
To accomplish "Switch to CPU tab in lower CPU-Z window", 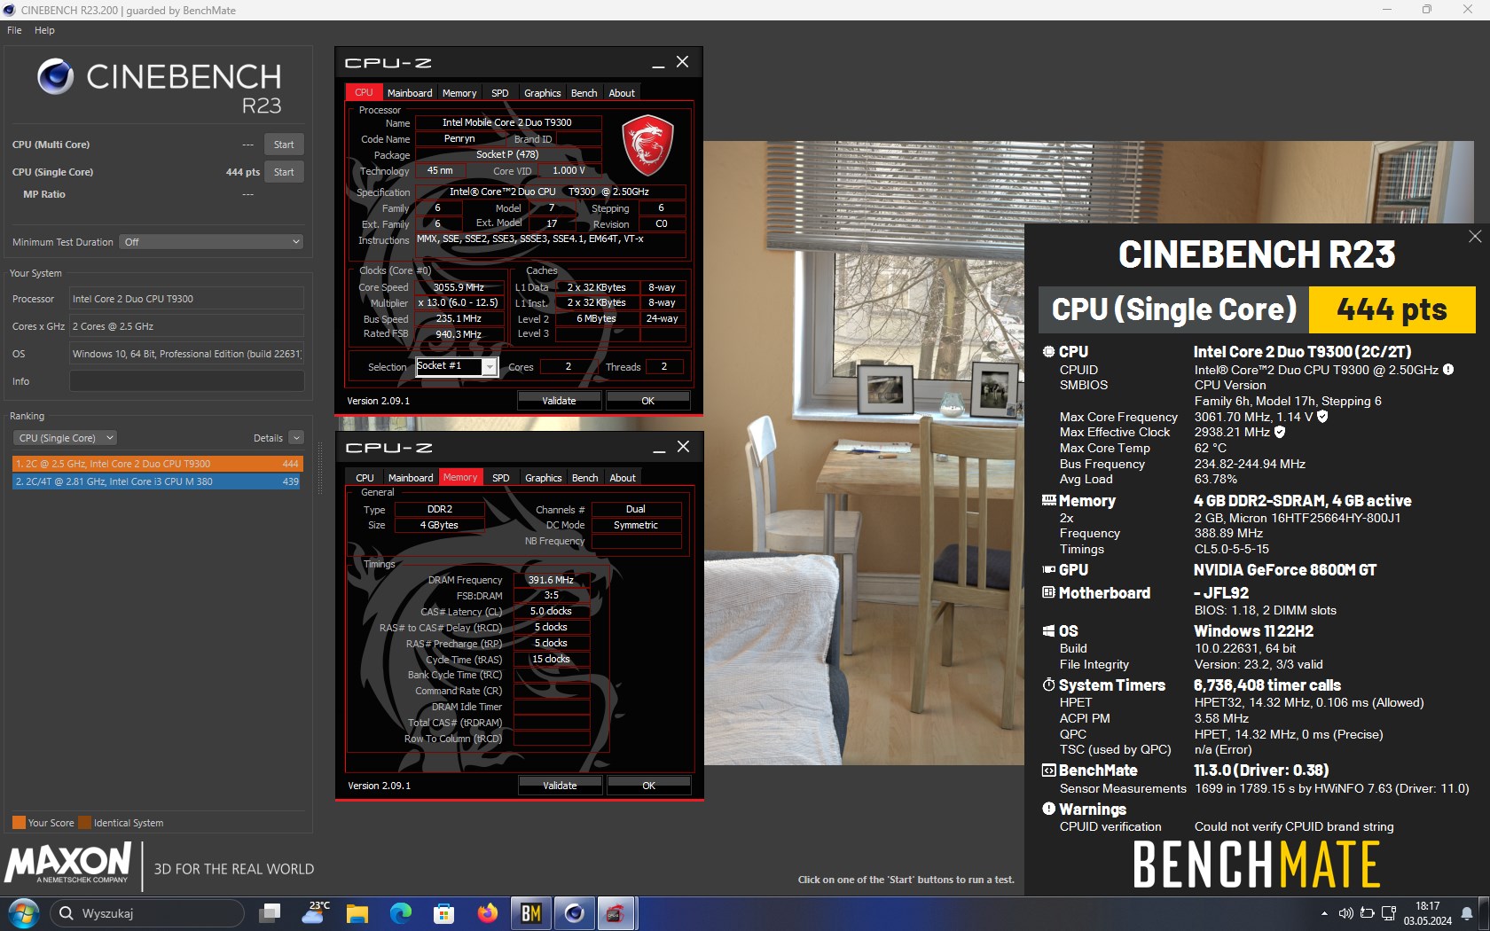I will pyautogui.click(x=365, y=478).
